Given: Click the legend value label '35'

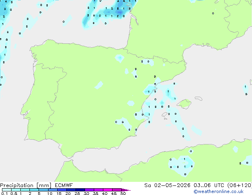Looking at the screenshot, I should pos(95,193).
